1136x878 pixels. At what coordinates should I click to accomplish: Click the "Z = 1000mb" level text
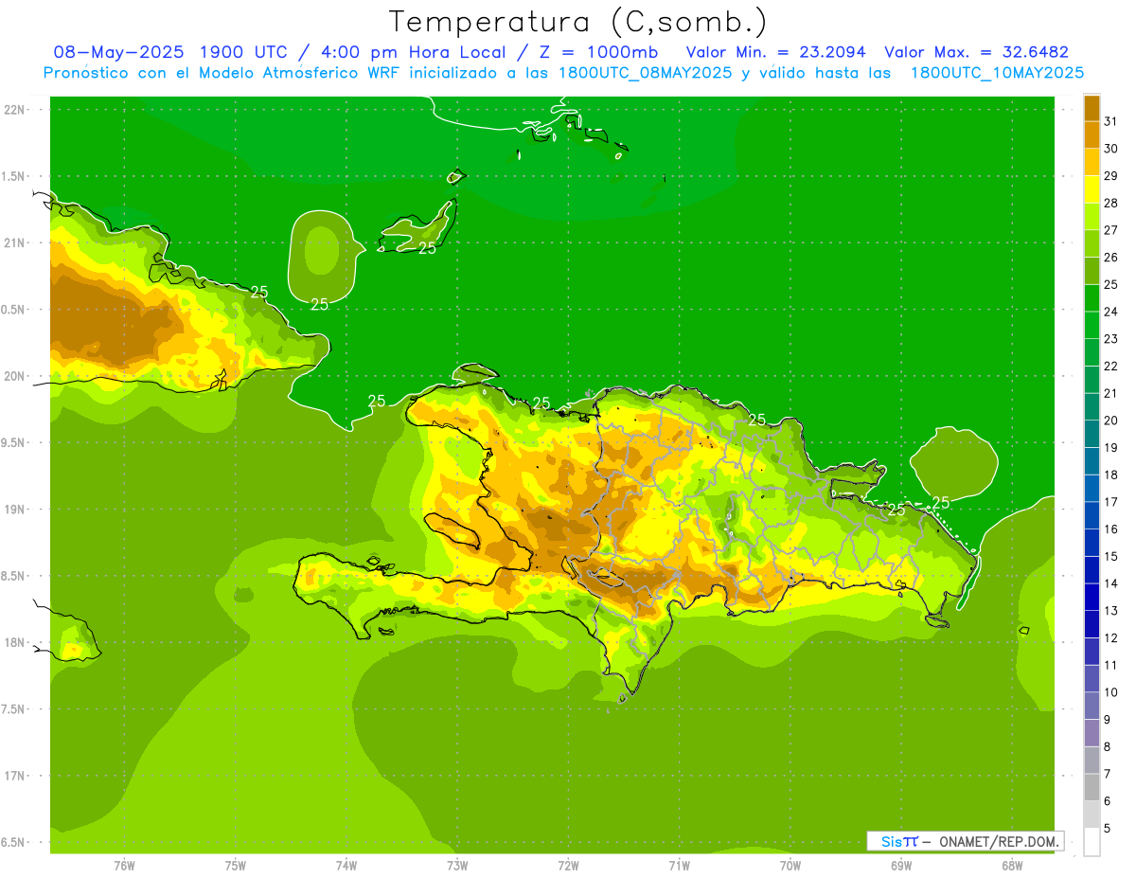tap(597, 52)
